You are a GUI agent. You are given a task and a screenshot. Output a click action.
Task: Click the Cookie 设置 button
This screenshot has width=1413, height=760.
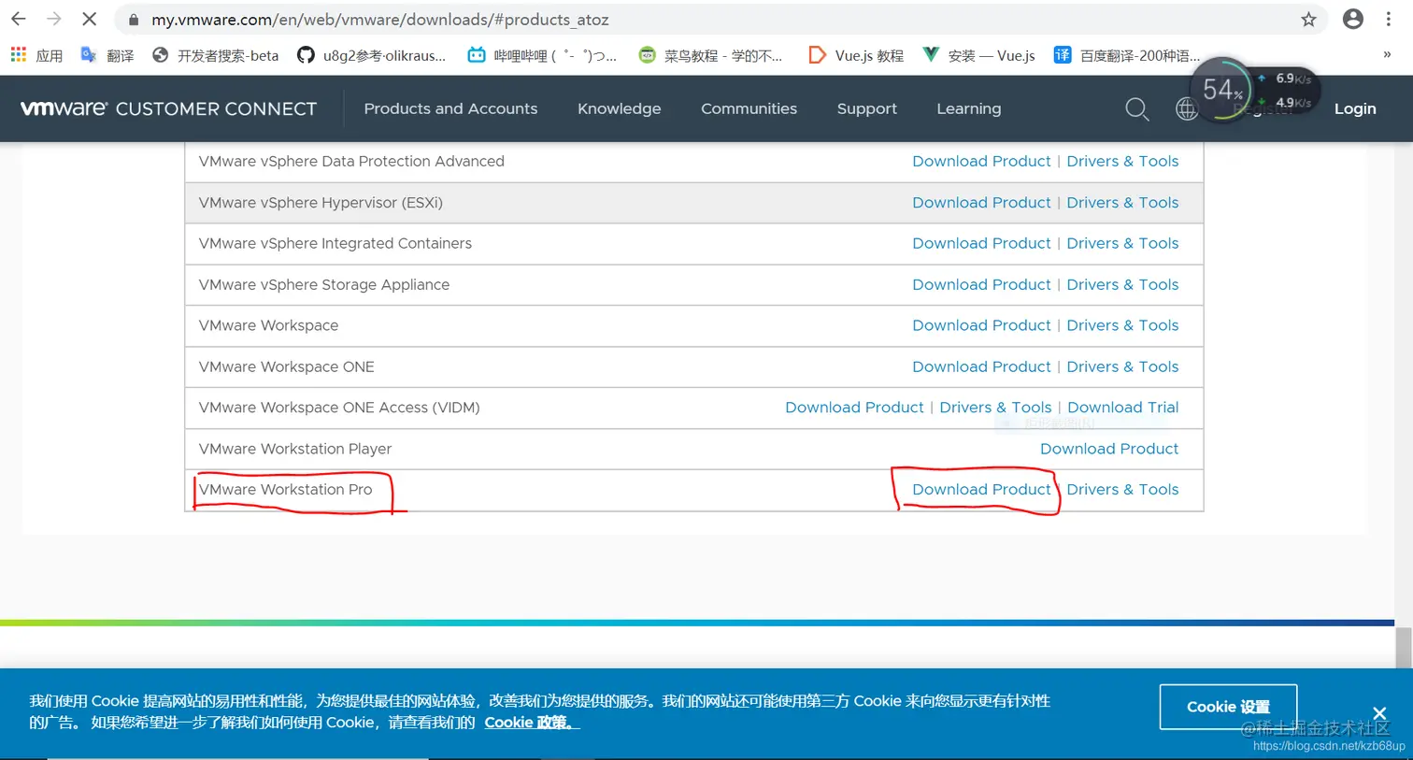1228,707
